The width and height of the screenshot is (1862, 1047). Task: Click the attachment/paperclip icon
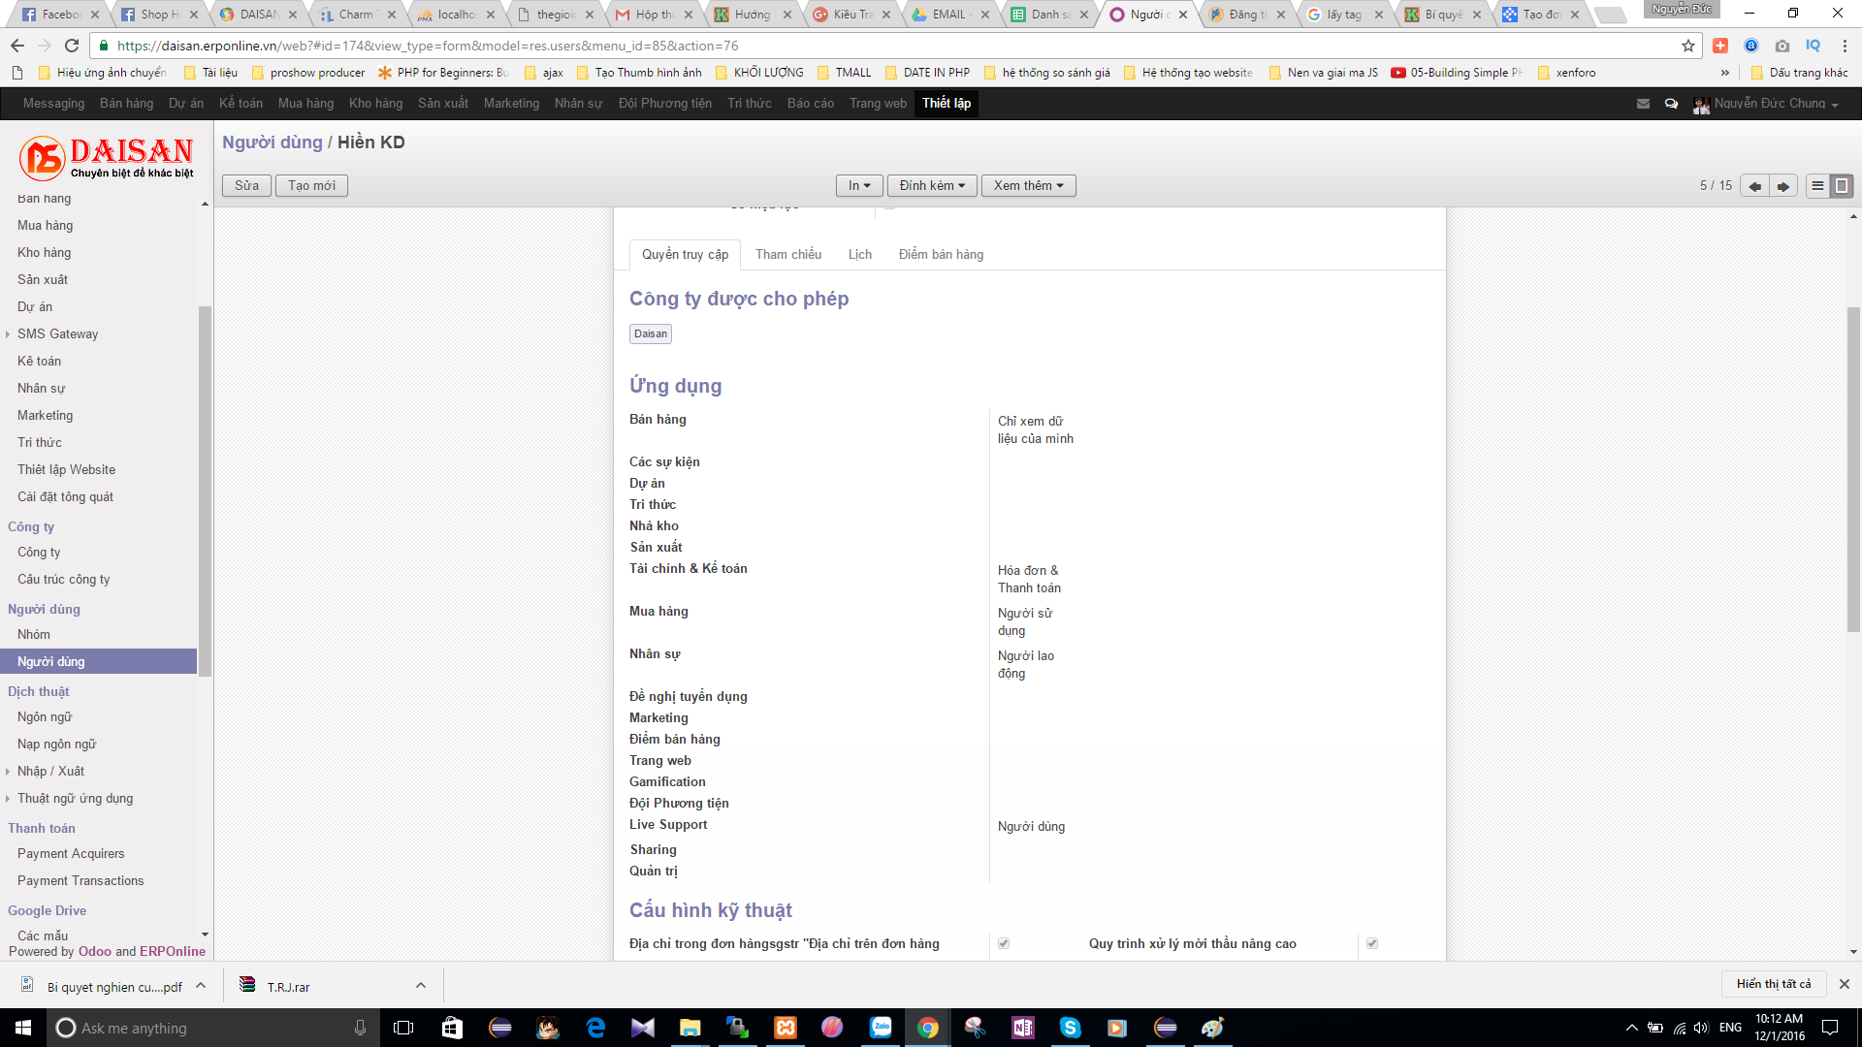(930, 184)
